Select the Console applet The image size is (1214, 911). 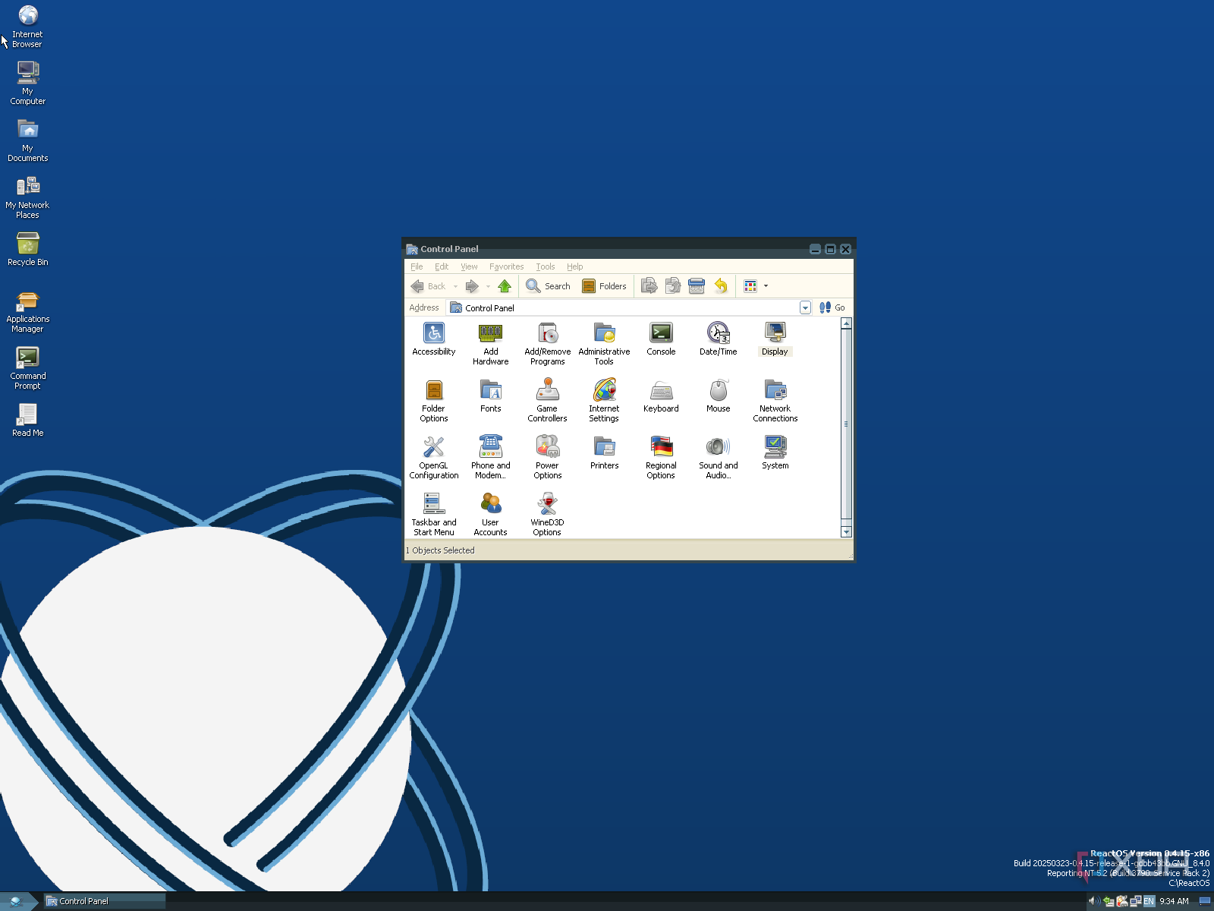click(x=661, y=339)
